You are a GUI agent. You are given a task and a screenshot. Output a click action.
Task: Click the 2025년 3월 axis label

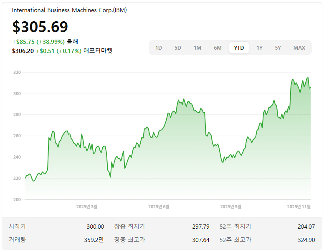(87, 207)
